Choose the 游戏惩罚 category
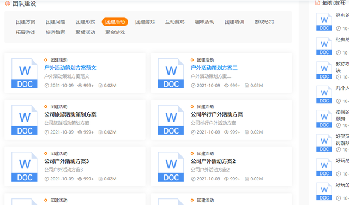This screenshot has width=349, height=205. pos(264,22)
